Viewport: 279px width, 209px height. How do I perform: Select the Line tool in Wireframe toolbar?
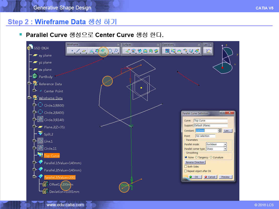coord(78,51)
